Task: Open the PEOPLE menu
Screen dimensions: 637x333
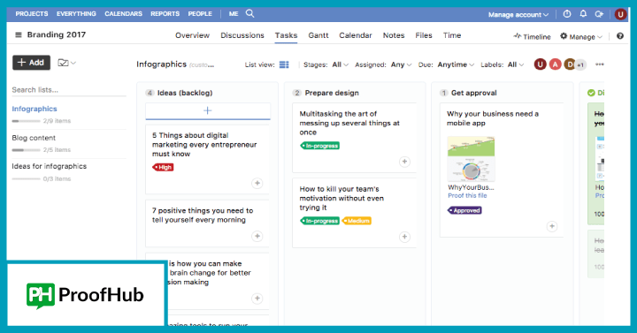Action: [200, 14]
